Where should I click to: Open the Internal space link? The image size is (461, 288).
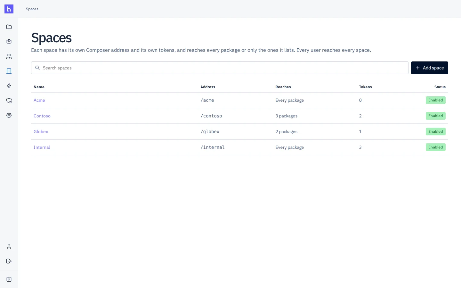42,147
